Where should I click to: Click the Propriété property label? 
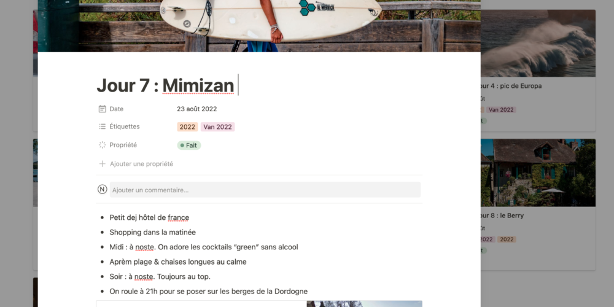pos(123,145)
